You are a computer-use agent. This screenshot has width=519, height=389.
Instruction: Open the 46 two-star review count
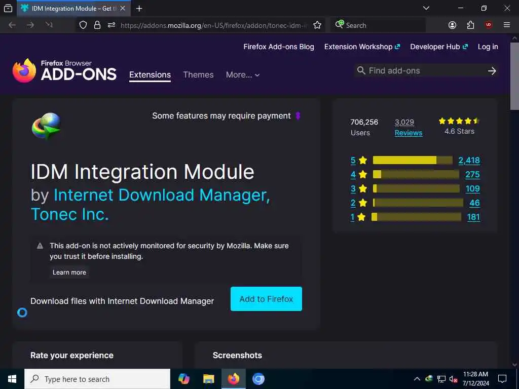pos(474,203)
